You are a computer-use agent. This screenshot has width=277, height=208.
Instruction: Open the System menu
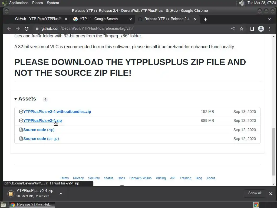pos(53,3)
